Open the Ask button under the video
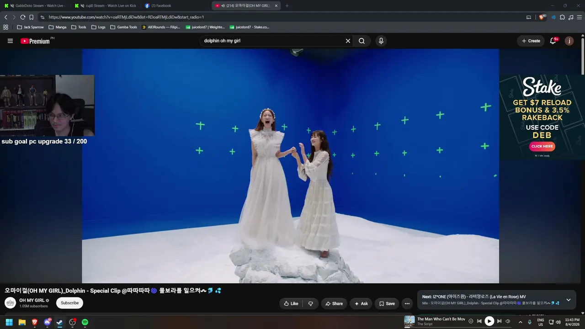This screenshot has height=329, width=585. [x=361, y=303]
